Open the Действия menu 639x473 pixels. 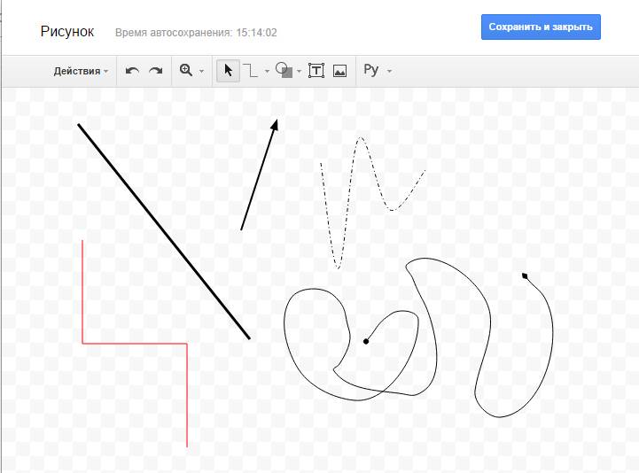[x=81, y=71]
